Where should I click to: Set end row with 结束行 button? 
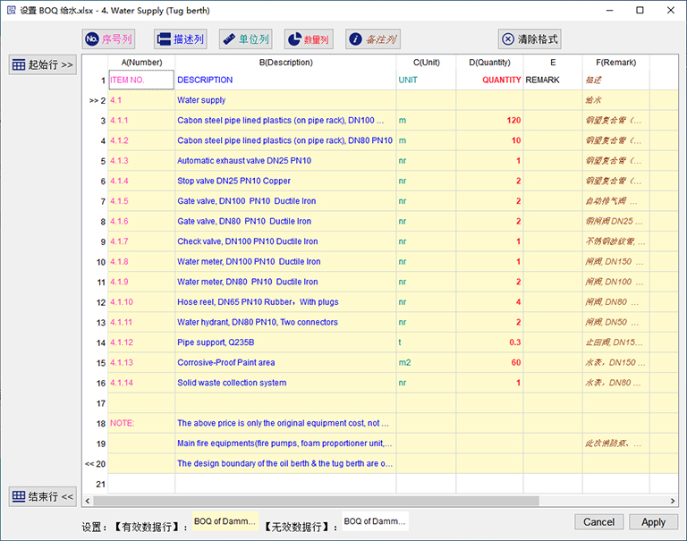tap(42, 496)
